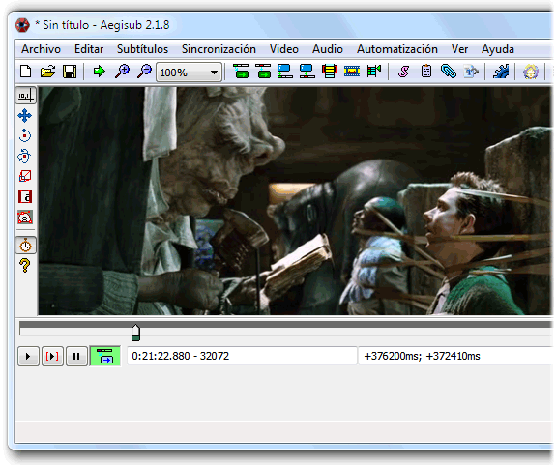Image resolution: width=556 pixels, height=465 pixels.
Task: Pause video playback
Action: click(x=76, y=356)
